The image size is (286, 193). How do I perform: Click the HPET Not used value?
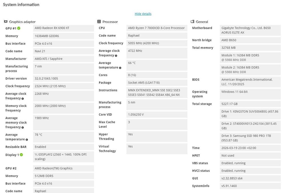click(x=250, y=156)
